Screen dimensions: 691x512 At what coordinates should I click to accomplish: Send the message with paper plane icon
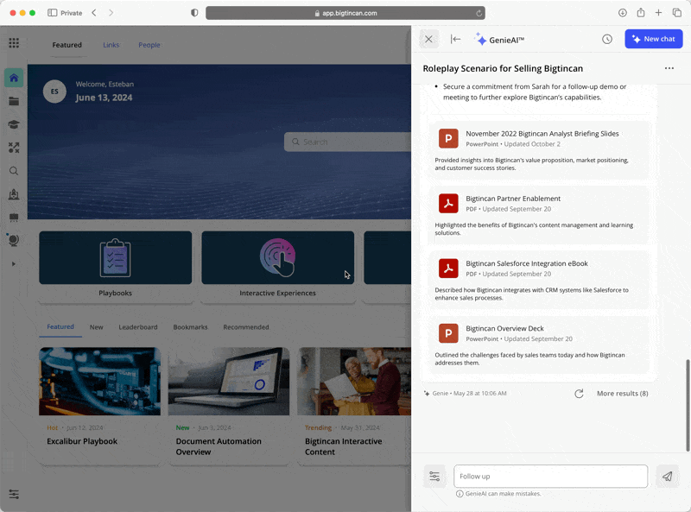[667, 477]
